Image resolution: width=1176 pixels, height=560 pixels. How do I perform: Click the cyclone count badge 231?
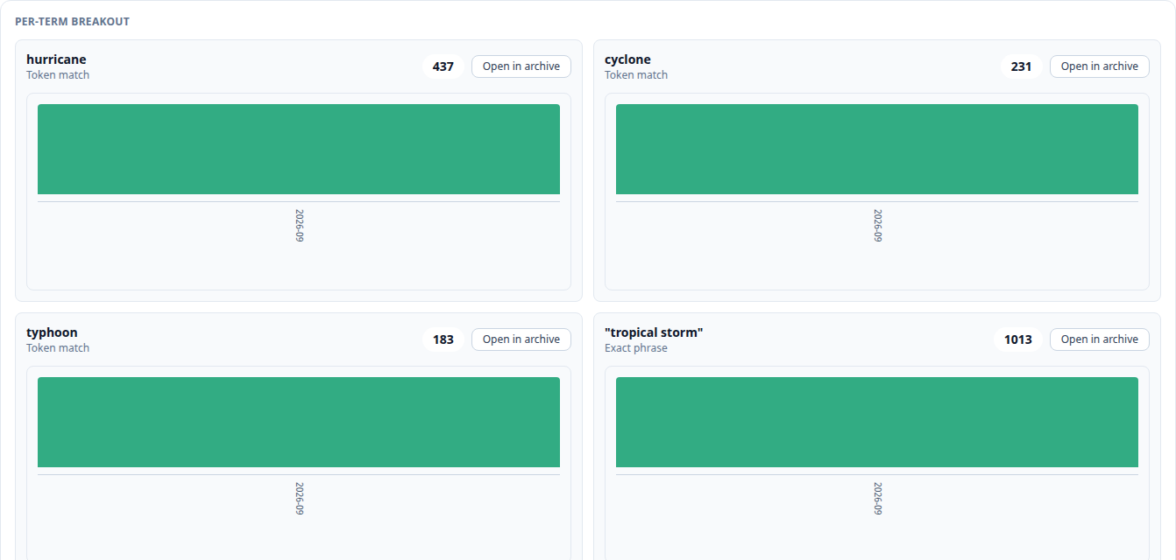[x=1022, y=66]
